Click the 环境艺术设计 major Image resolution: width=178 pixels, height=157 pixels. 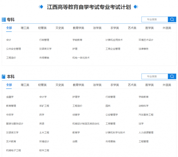coord(146,40)
